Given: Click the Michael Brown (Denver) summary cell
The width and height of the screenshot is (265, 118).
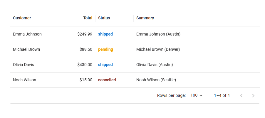Looking at the screenshot, I should 166,50.
